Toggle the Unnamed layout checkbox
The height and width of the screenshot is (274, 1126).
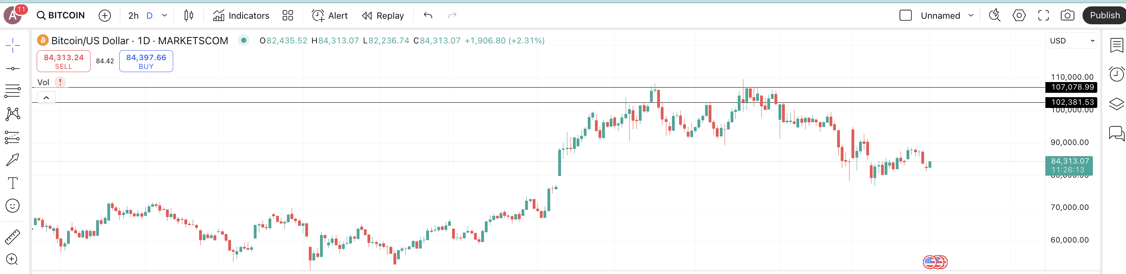point(905,16)
